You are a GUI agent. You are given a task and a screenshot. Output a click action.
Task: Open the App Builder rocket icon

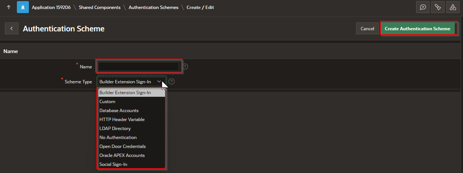coord(23,7)
